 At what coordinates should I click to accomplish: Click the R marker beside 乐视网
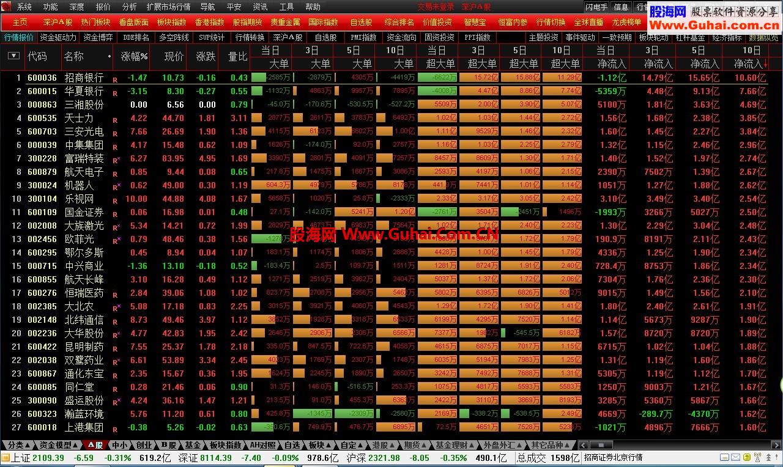click(x=116, y=200)
